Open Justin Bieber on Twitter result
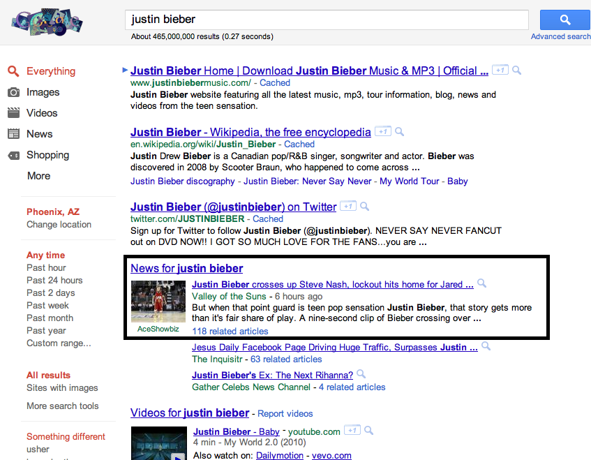 pyautogui.click(x=233, y=207)
